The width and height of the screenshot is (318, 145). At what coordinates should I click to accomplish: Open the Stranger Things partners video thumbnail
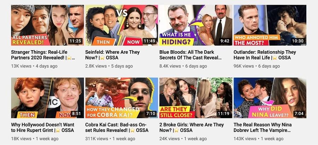(x=47, y=25)
